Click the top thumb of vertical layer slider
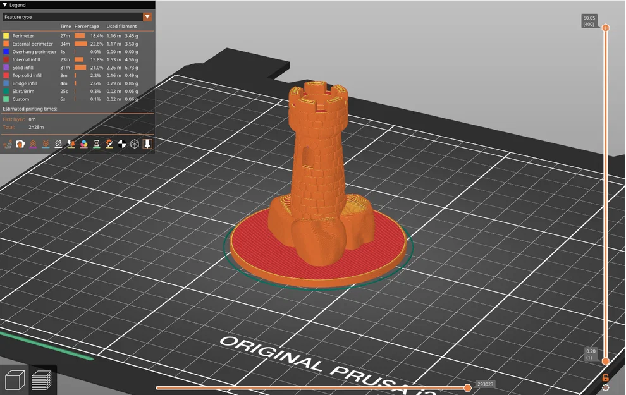The width and height of the screenshot is (626, 395). (x=605, y=28)
